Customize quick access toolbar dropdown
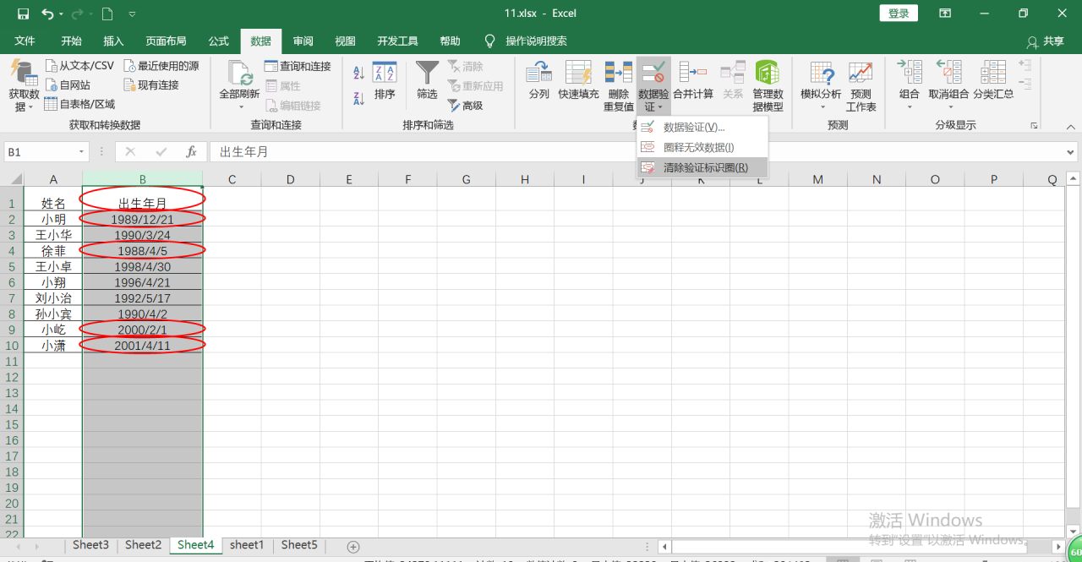Viewport: 1082px width, 562px height. coord(132,14)
